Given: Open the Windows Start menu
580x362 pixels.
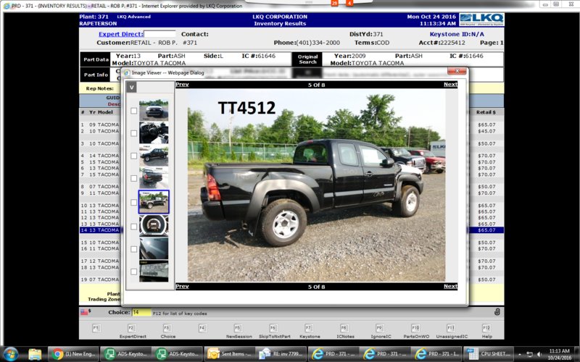Looking at the screenshot, I should pos(10,354).
